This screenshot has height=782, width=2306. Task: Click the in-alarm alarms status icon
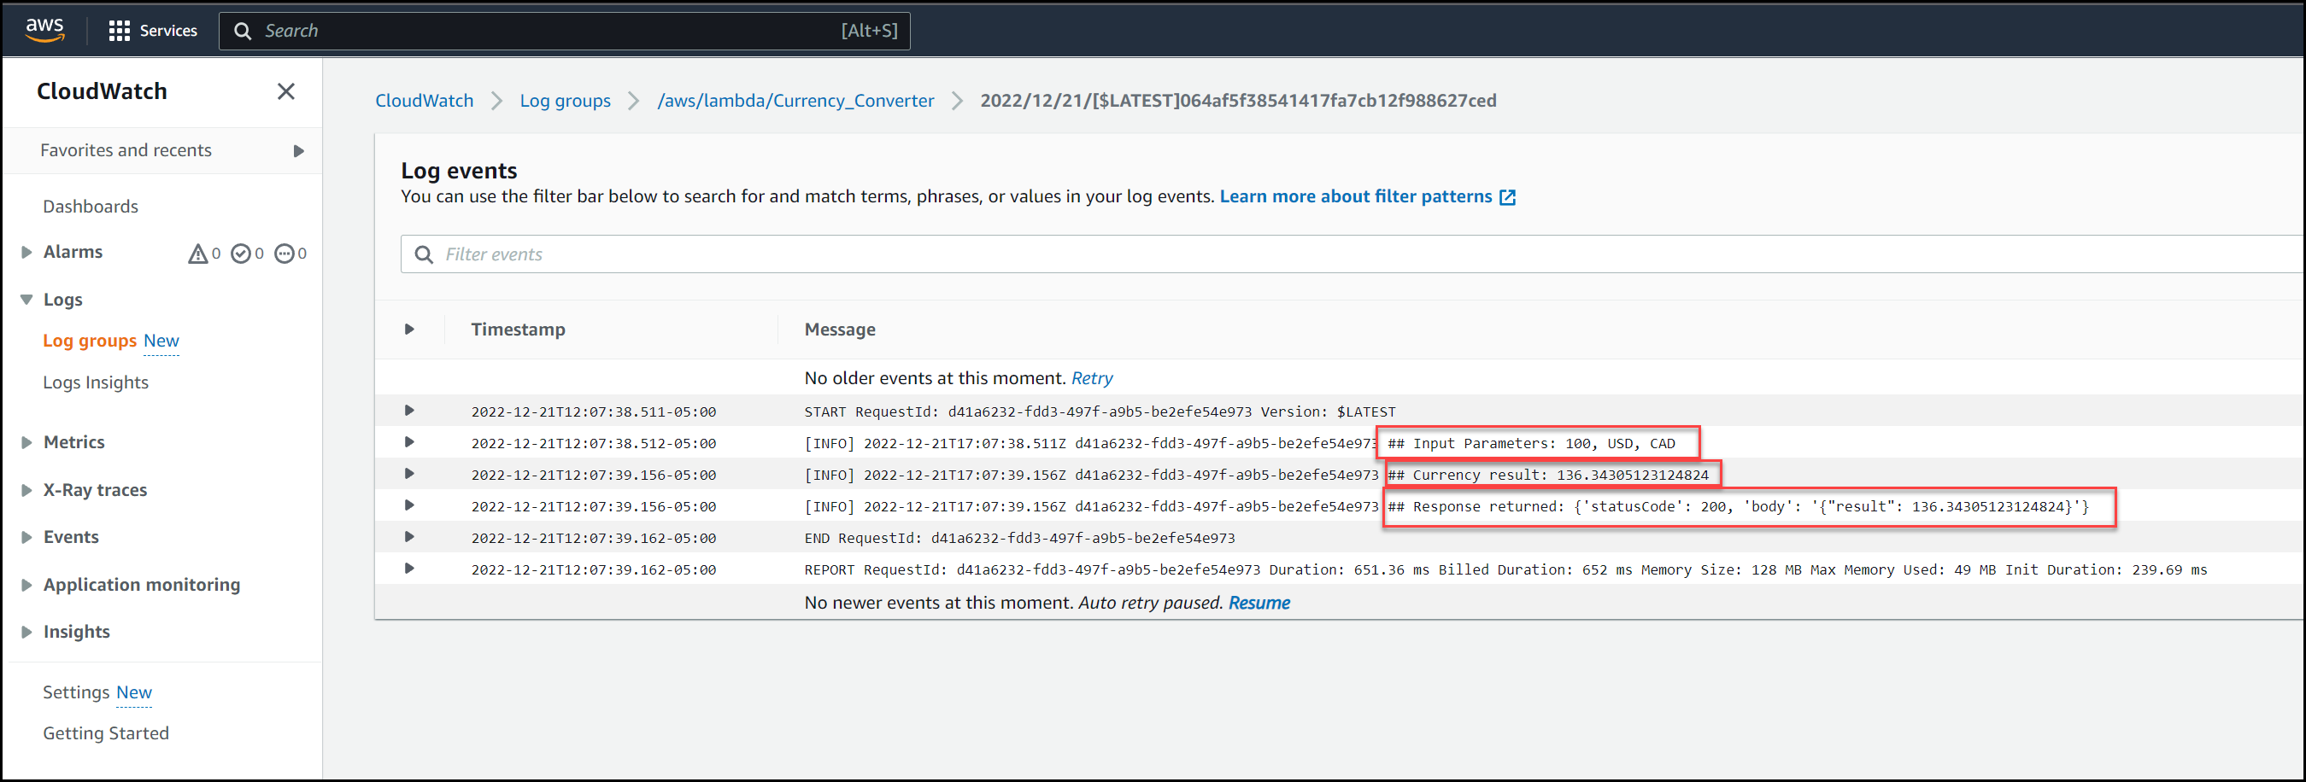[199, 254]
